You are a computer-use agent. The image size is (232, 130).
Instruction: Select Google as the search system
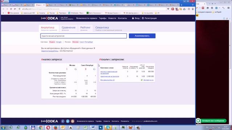click(59, 42)
